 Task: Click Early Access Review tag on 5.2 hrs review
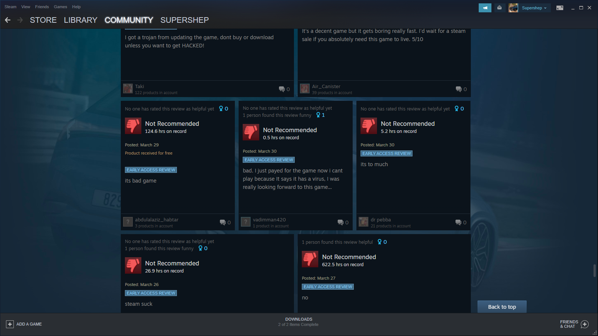click(x=387, y=153)
